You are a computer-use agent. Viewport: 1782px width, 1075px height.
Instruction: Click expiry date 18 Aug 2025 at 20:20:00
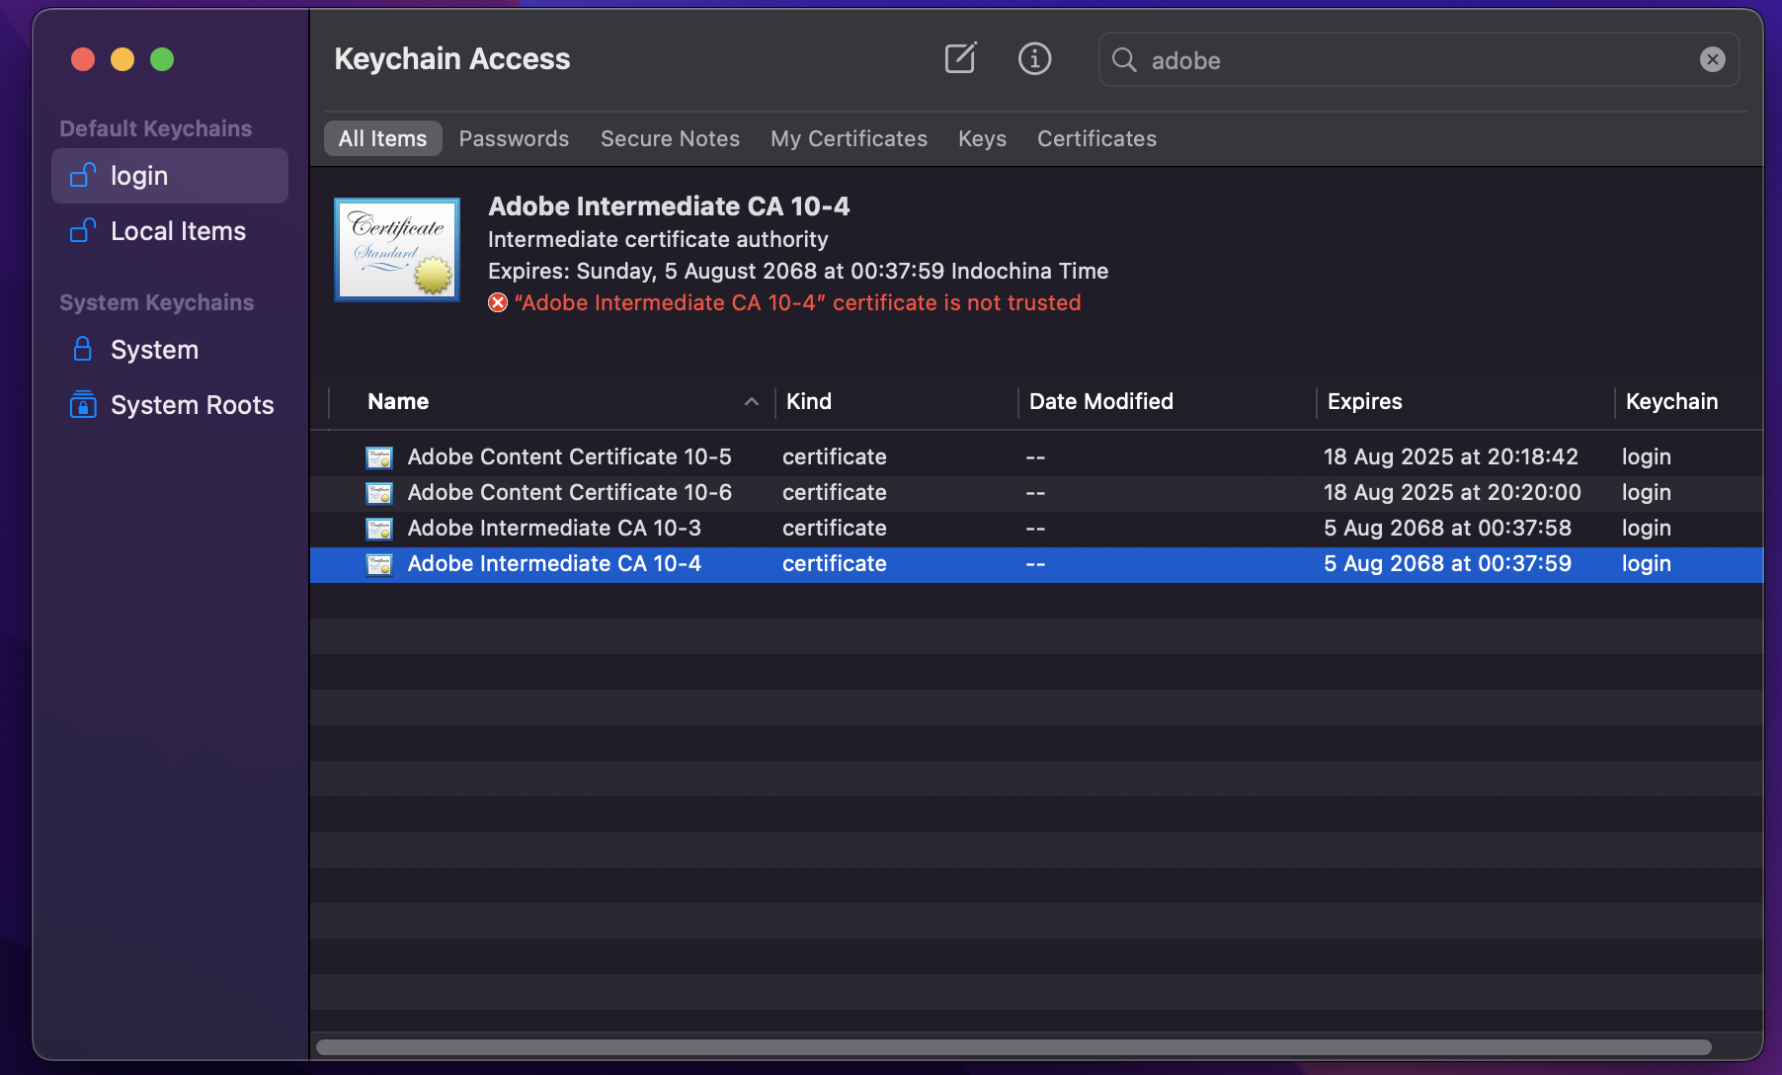point(1452,492)
